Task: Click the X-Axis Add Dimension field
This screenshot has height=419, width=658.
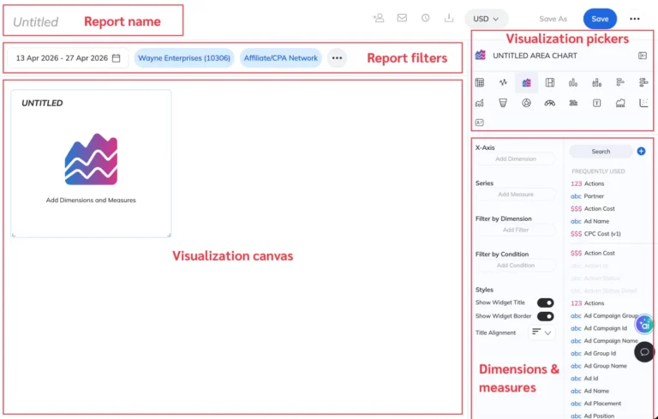Action: (515, 159)
